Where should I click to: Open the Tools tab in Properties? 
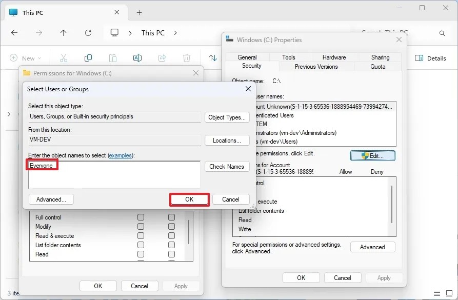[x=289, y=57]
